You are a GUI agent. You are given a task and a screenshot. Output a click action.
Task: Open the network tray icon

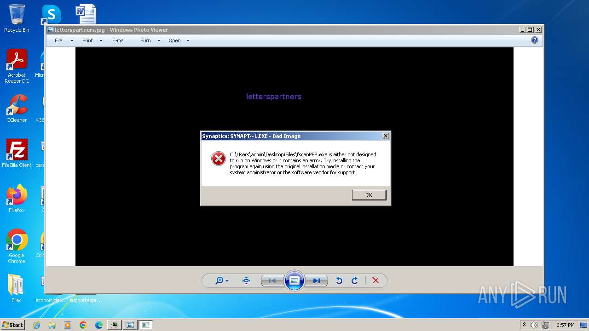tap(545, 325)
